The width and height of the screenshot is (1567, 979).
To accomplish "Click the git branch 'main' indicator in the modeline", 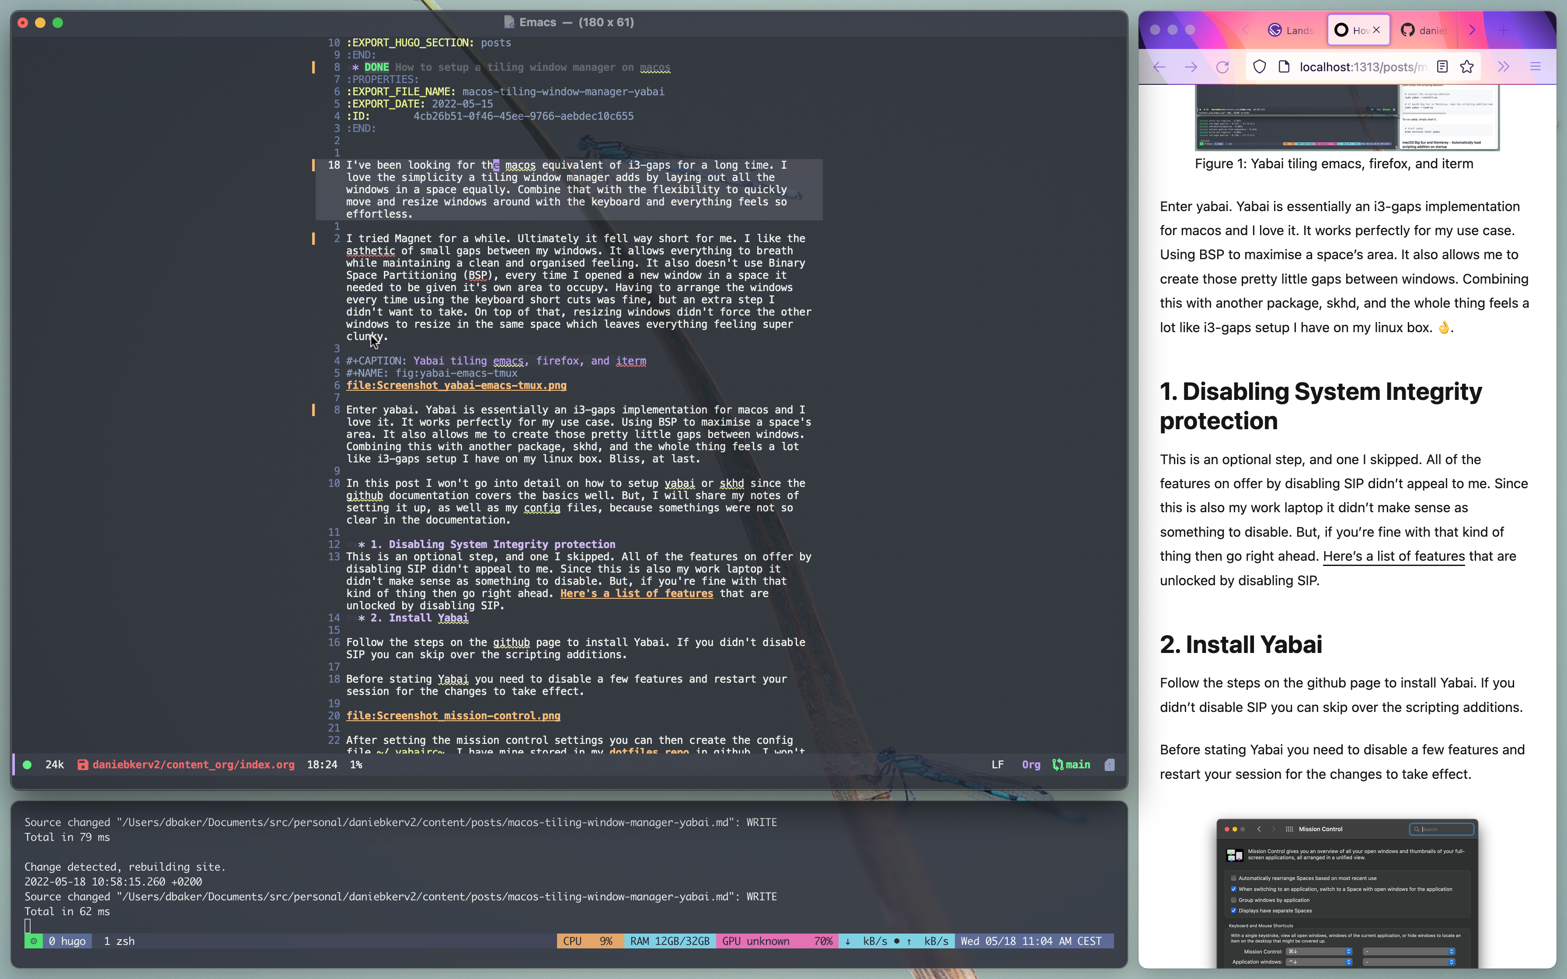I will pos(1071,765).
